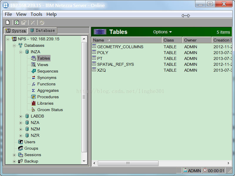The image size is (235, 176).
Task: Click the table icon beside XZQ
Action: click(x=94, y=69)
